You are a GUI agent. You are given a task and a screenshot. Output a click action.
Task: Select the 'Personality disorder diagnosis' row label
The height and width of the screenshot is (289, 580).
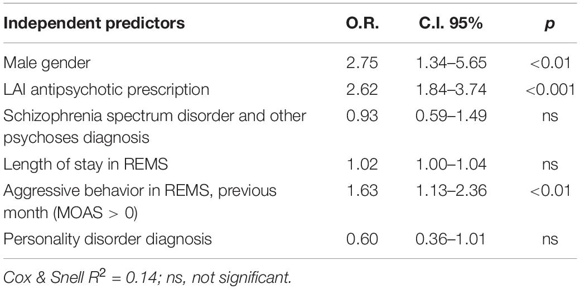(x=107, y=239)
